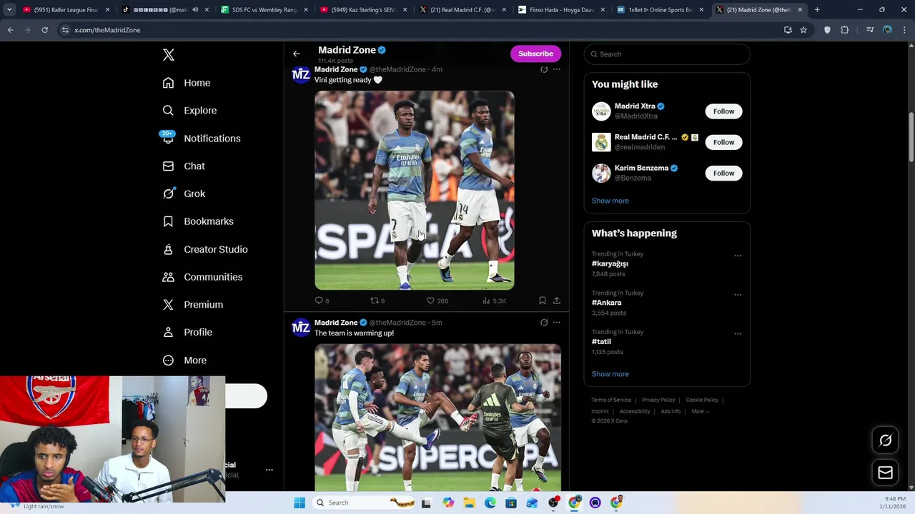
Task: View analytics of 'Vini getting ready' post
Action: coord(494,301)
